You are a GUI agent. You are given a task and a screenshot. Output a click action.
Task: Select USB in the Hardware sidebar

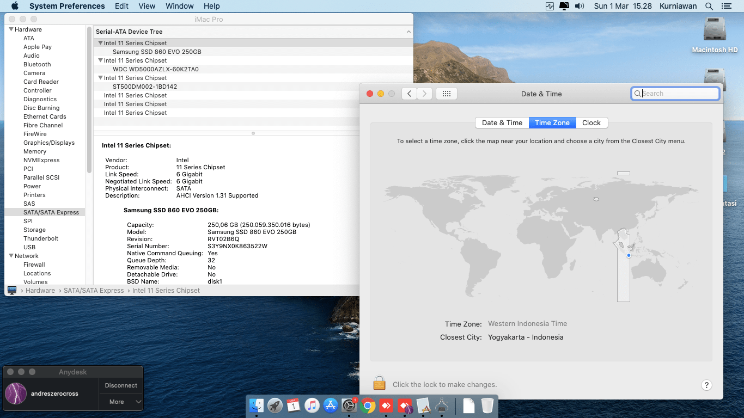29,247
